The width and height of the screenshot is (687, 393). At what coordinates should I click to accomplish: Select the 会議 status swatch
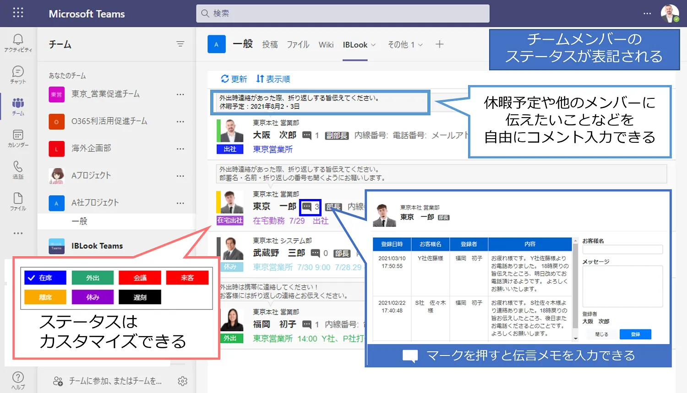140,278
